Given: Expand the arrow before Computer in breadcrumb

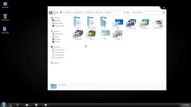Looking at the screenshot, I should (x=64, y=12).
